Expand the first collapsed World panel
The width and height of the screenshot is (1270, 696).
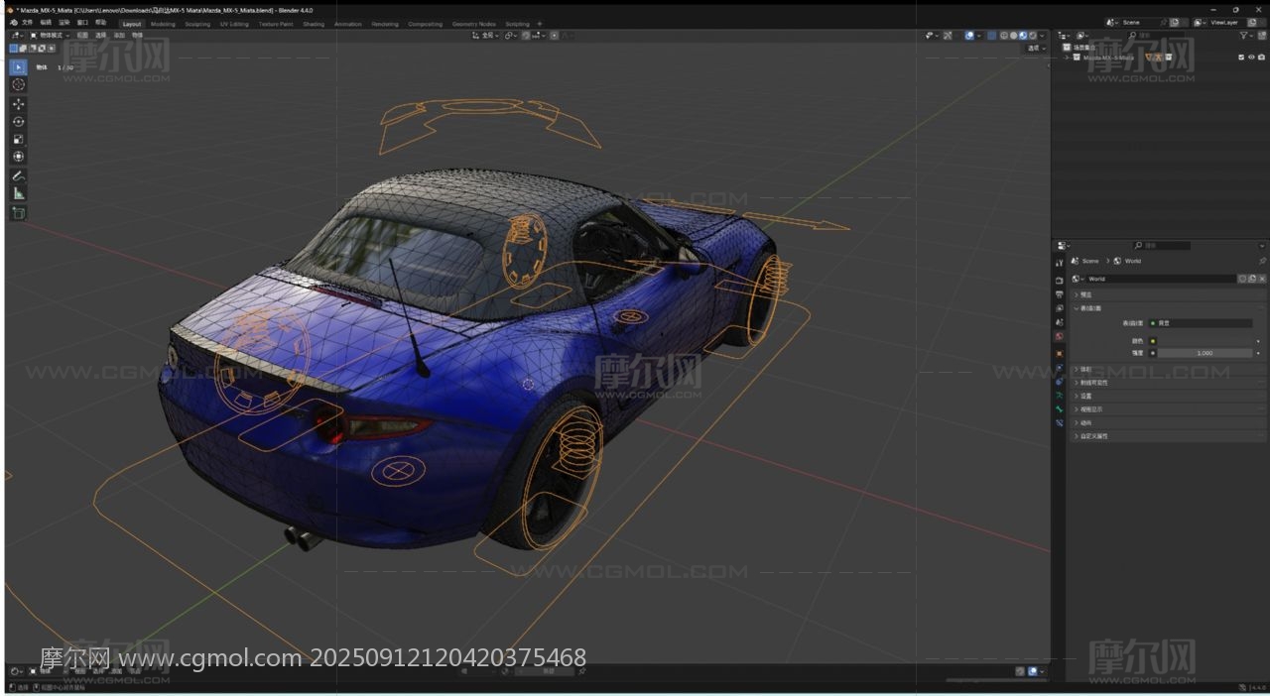click(x=1076, y=294)
